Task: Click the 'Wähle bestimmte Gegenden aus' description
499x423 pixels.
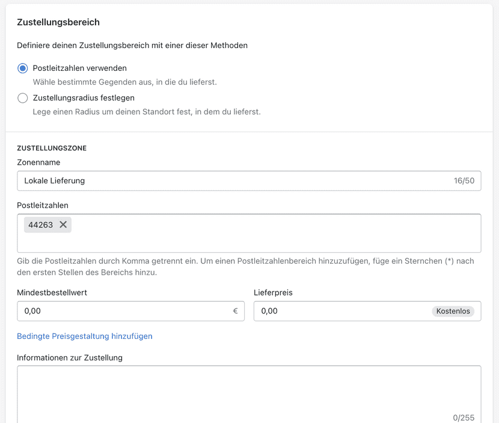Action: coord(125,82)
